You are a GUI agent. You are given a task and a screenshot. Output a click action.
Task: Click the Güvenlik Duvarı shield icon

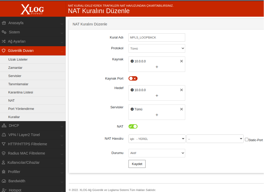pyautogui.click(x=4, y=51)
